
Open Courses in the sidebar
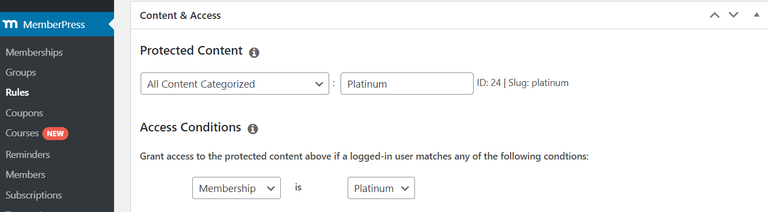click(22, 133)
